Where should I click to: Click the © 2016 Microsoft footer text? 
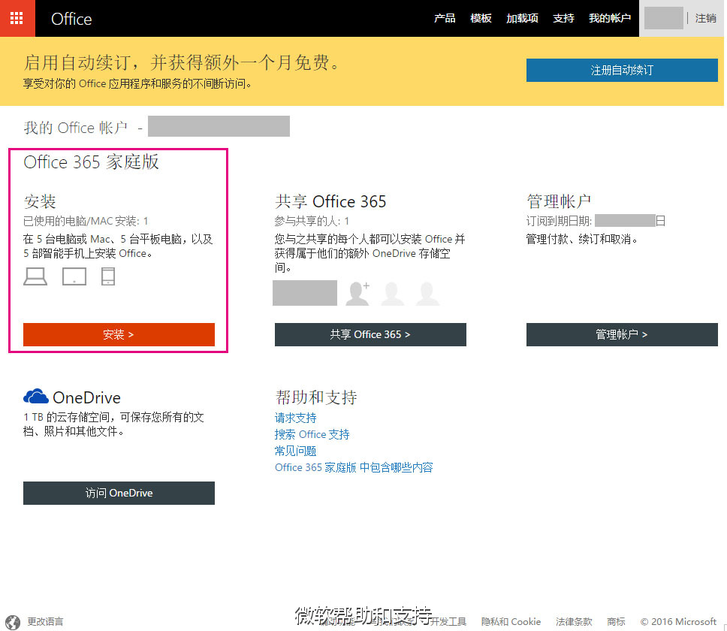pos(678,622)
